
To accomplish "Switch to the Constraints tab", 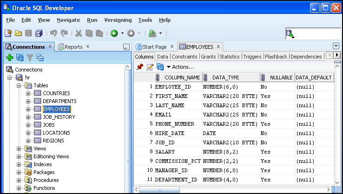I will [185, 57].
